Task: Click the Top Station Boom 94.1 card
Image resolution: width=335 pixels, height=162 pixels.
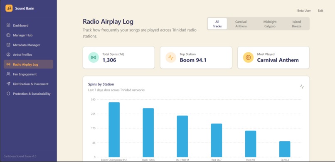Action: [196, 57]
